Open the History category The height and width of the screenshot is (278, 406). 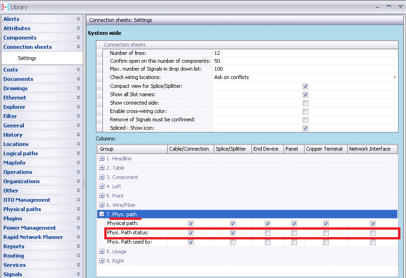pyautogui.click(x=42, y=135)
